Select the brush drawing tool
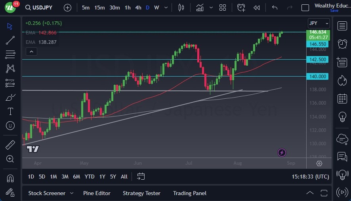This screenshot has width=351, height=201. pos(10,97)
